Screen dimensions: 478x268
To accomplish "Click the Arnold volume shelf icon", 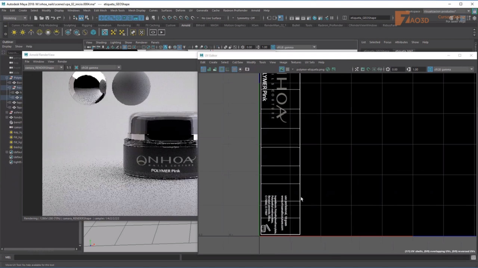I will 93,32.
